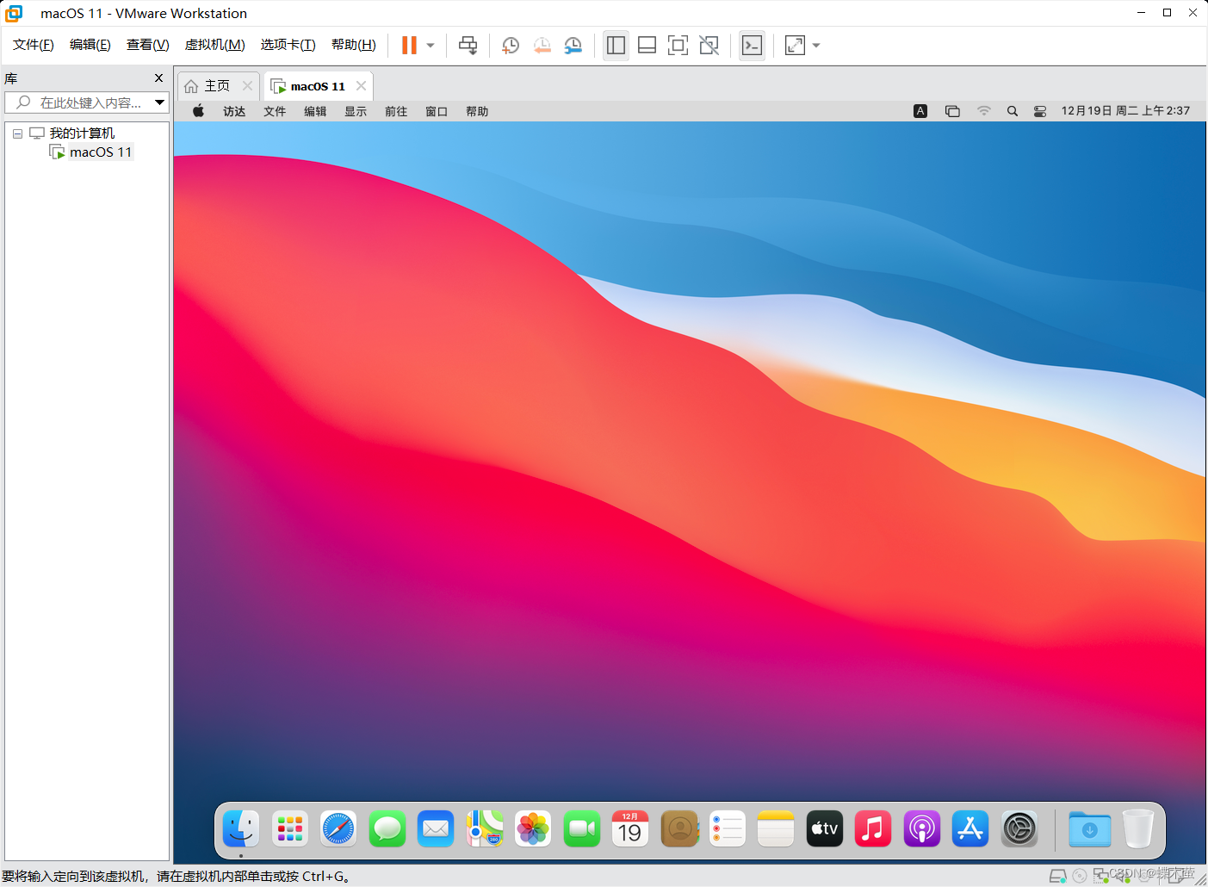Open App Store from the Dock
This screenshot has width=1208, height=887.
tap(970, 829)
